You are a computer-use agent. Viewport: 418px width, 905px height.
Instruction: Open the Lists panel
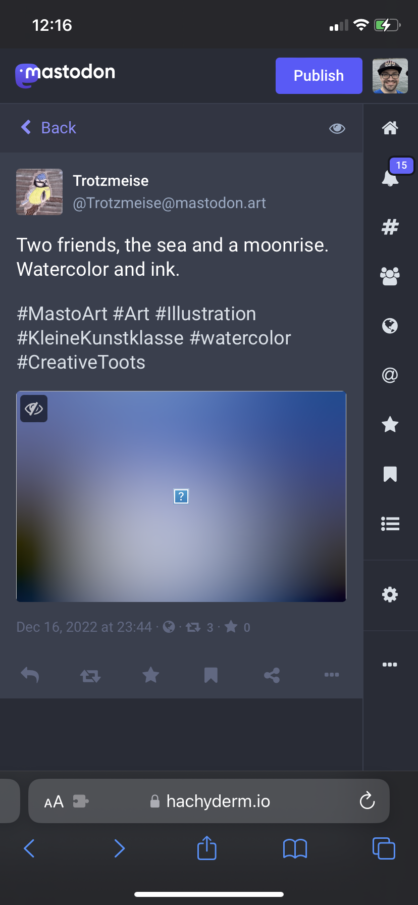point(390,524)
